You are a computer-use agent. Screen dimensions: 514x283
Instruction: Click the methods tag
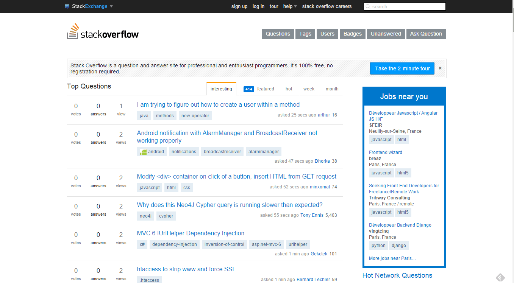coord(165,116)
